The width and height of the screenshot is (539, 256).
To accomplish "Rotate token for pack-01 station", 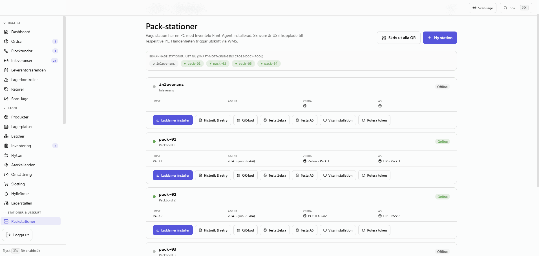I will pos(374,175).
